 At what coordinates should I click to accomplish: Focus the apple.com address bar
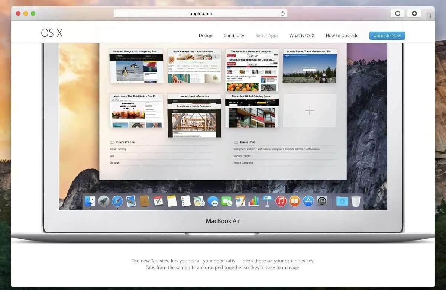200,13
